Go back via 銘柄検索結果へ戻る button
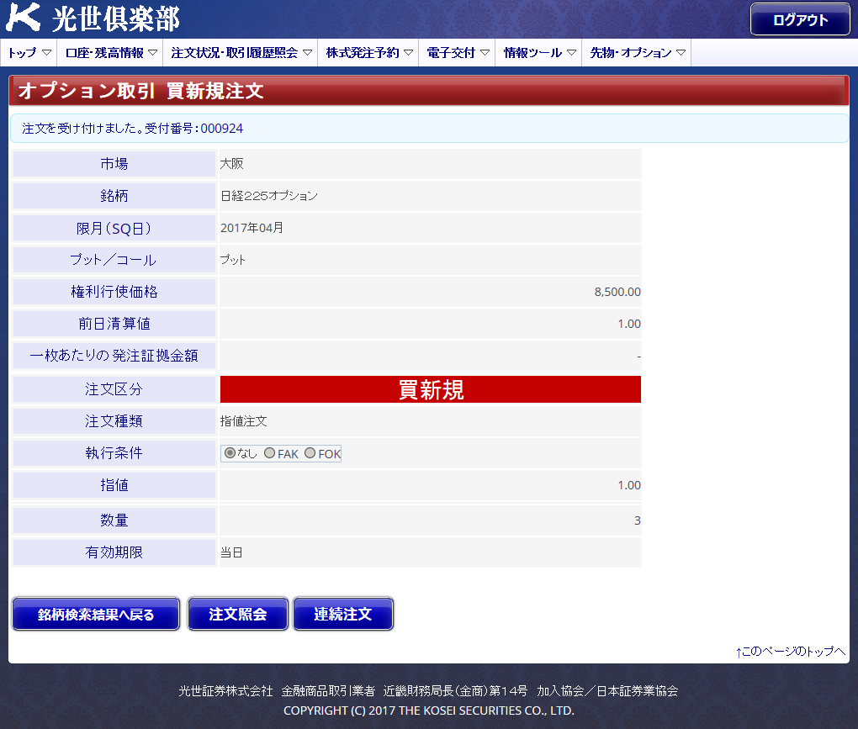This screenshot has width=858, height=729. pos(96,614)
